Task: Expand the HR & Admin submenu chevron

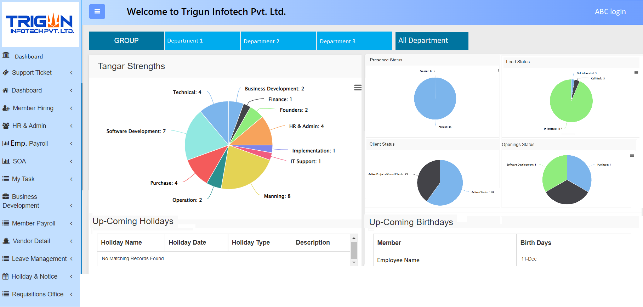Action: [x=71, y=126]
